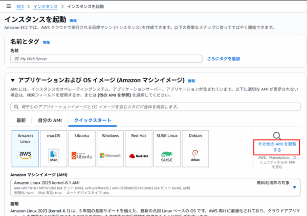307x216 pixels.
Task: Open the hamburger navigation menu
Action: point(9,6)
